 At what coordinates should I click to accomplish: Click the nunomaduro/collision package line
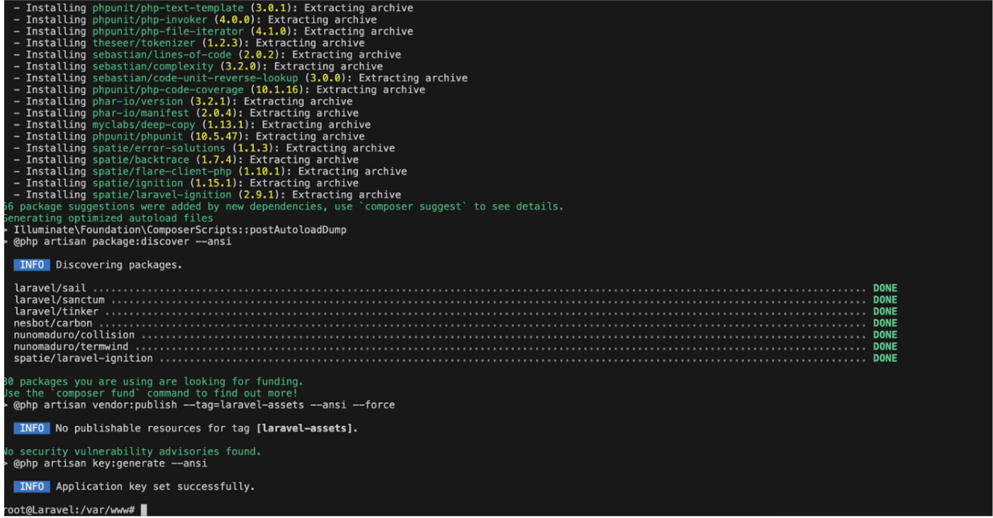click(x=455, y=335)
